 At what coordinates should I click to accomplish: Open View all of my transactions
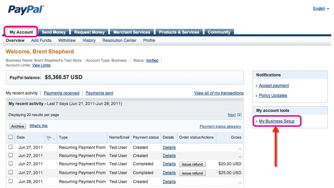219,93
